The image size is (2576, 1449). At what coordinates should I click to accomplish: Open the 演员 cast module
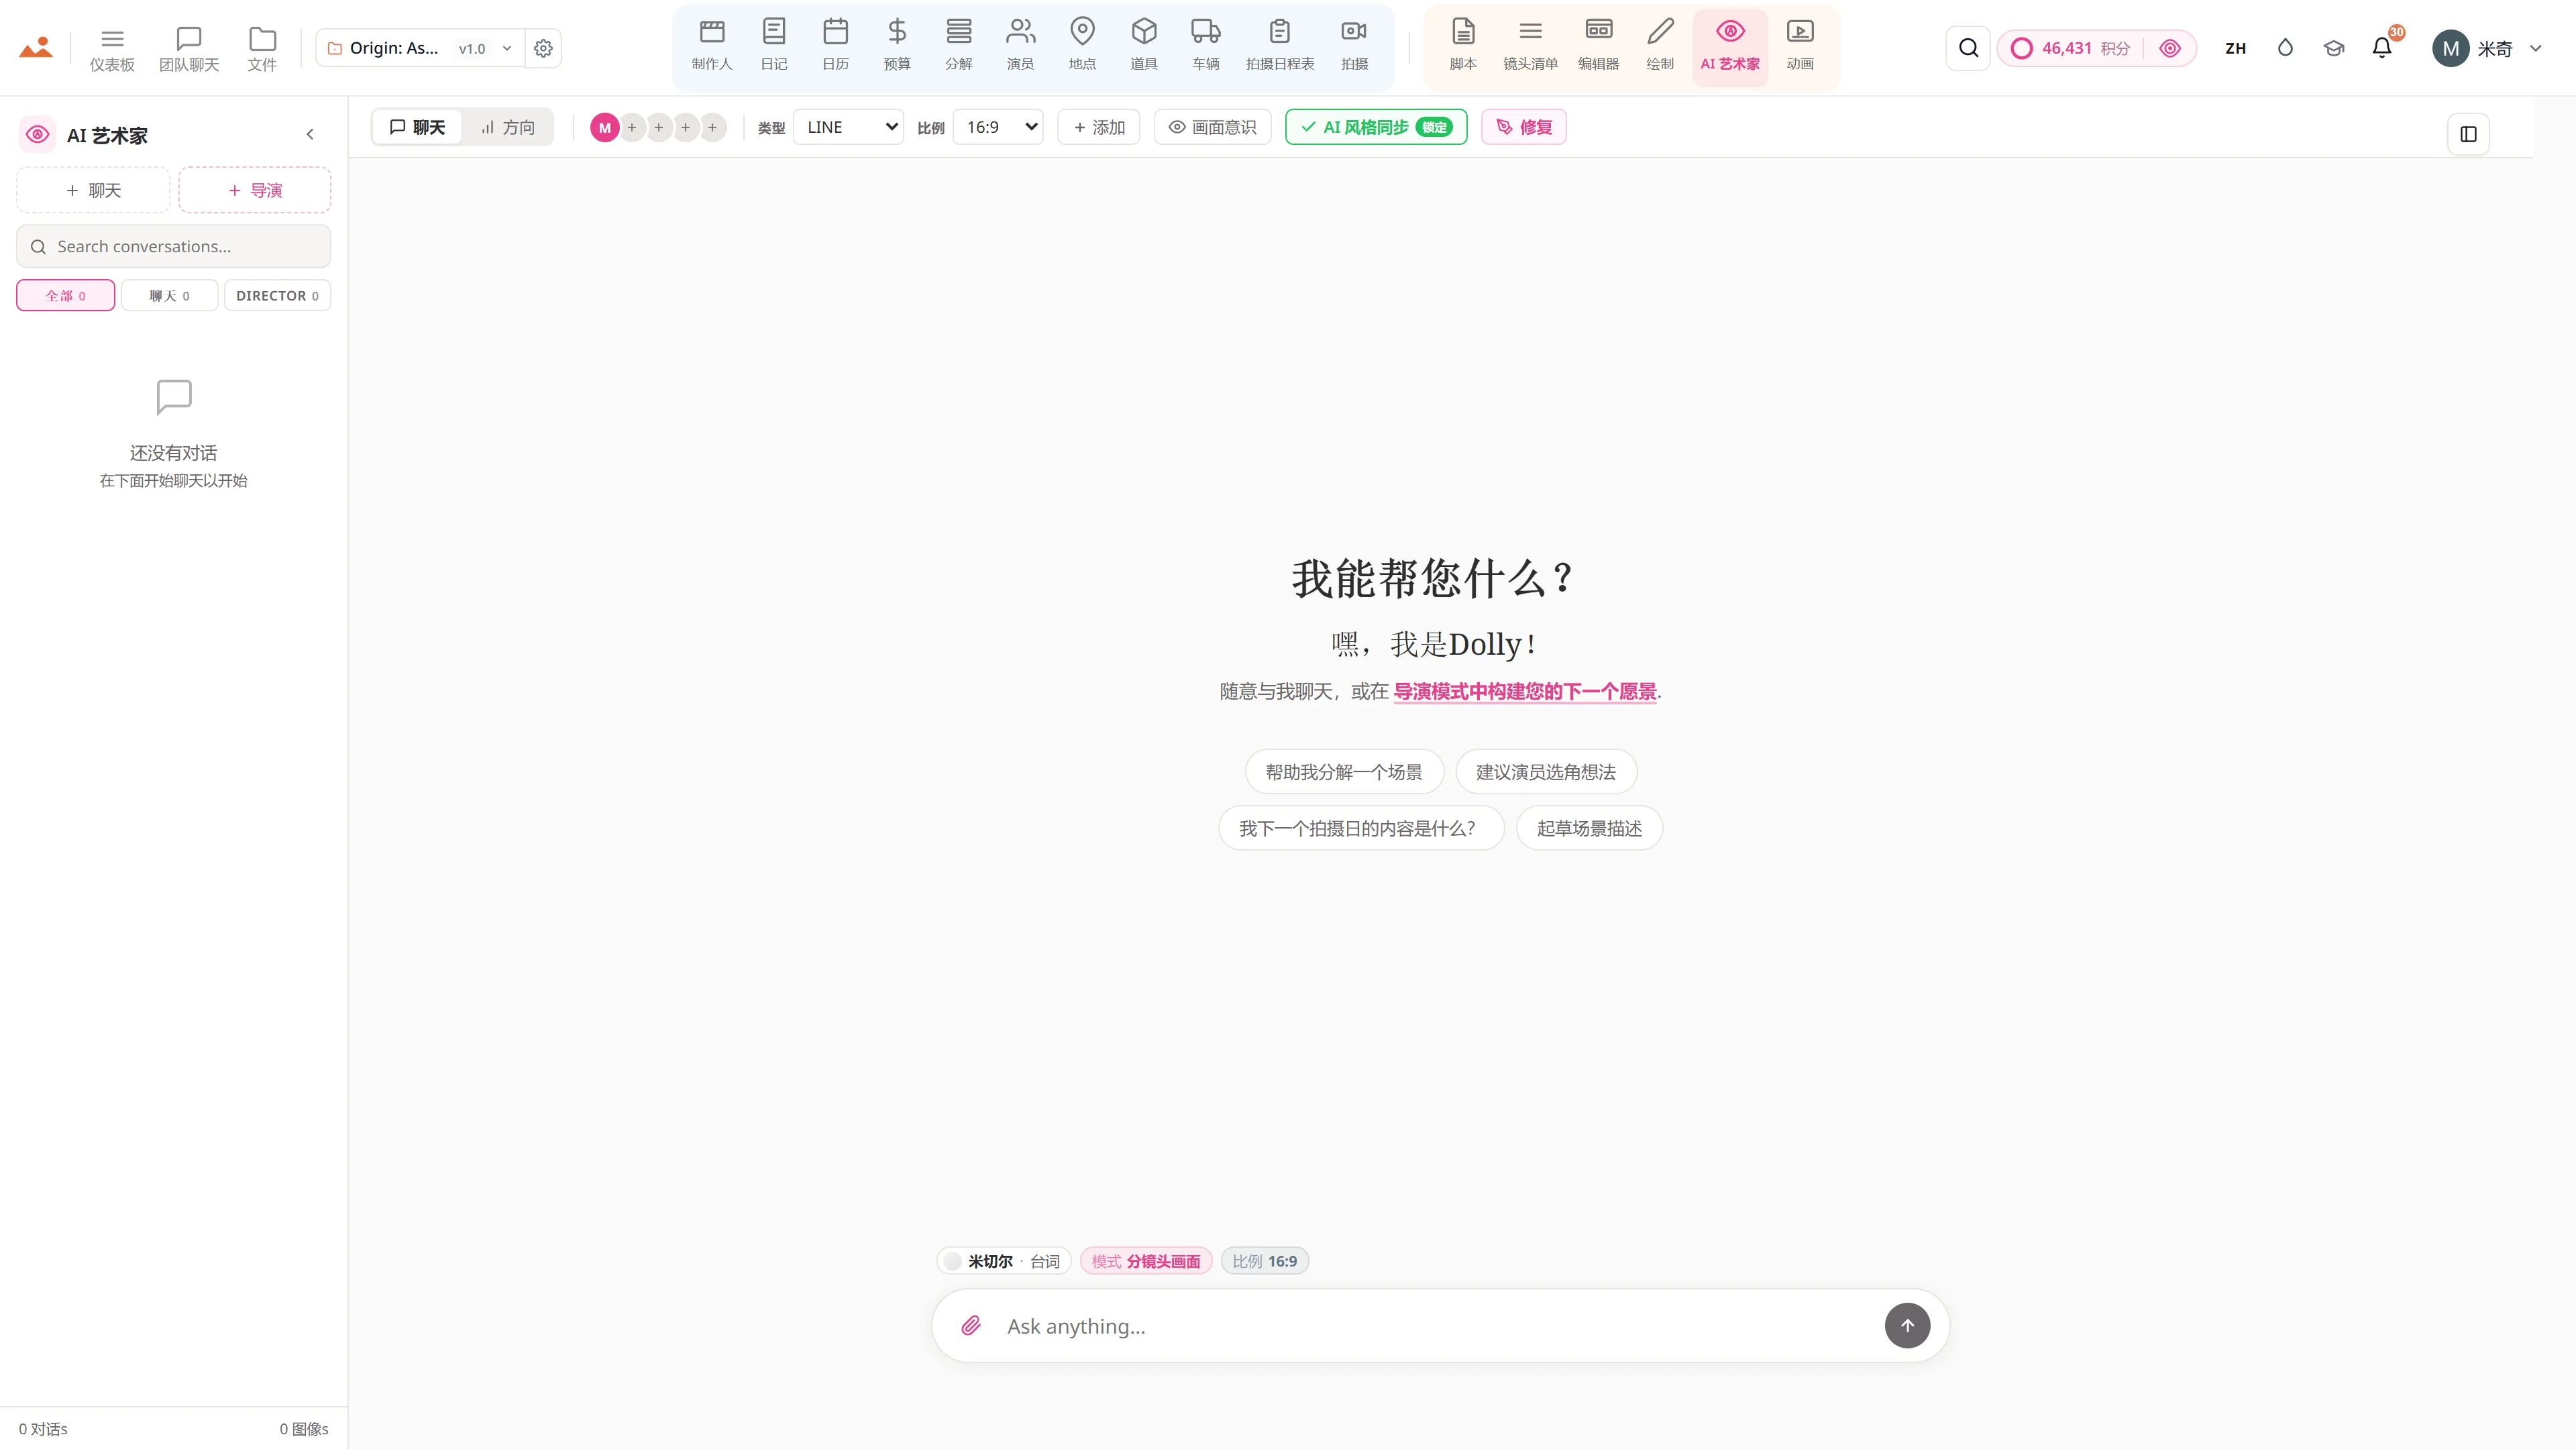pos(1021,46)
